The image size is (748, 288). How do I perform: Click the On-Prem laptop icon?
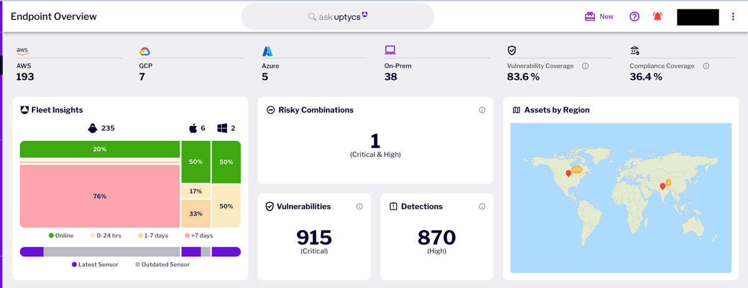(x=390, y=50)
